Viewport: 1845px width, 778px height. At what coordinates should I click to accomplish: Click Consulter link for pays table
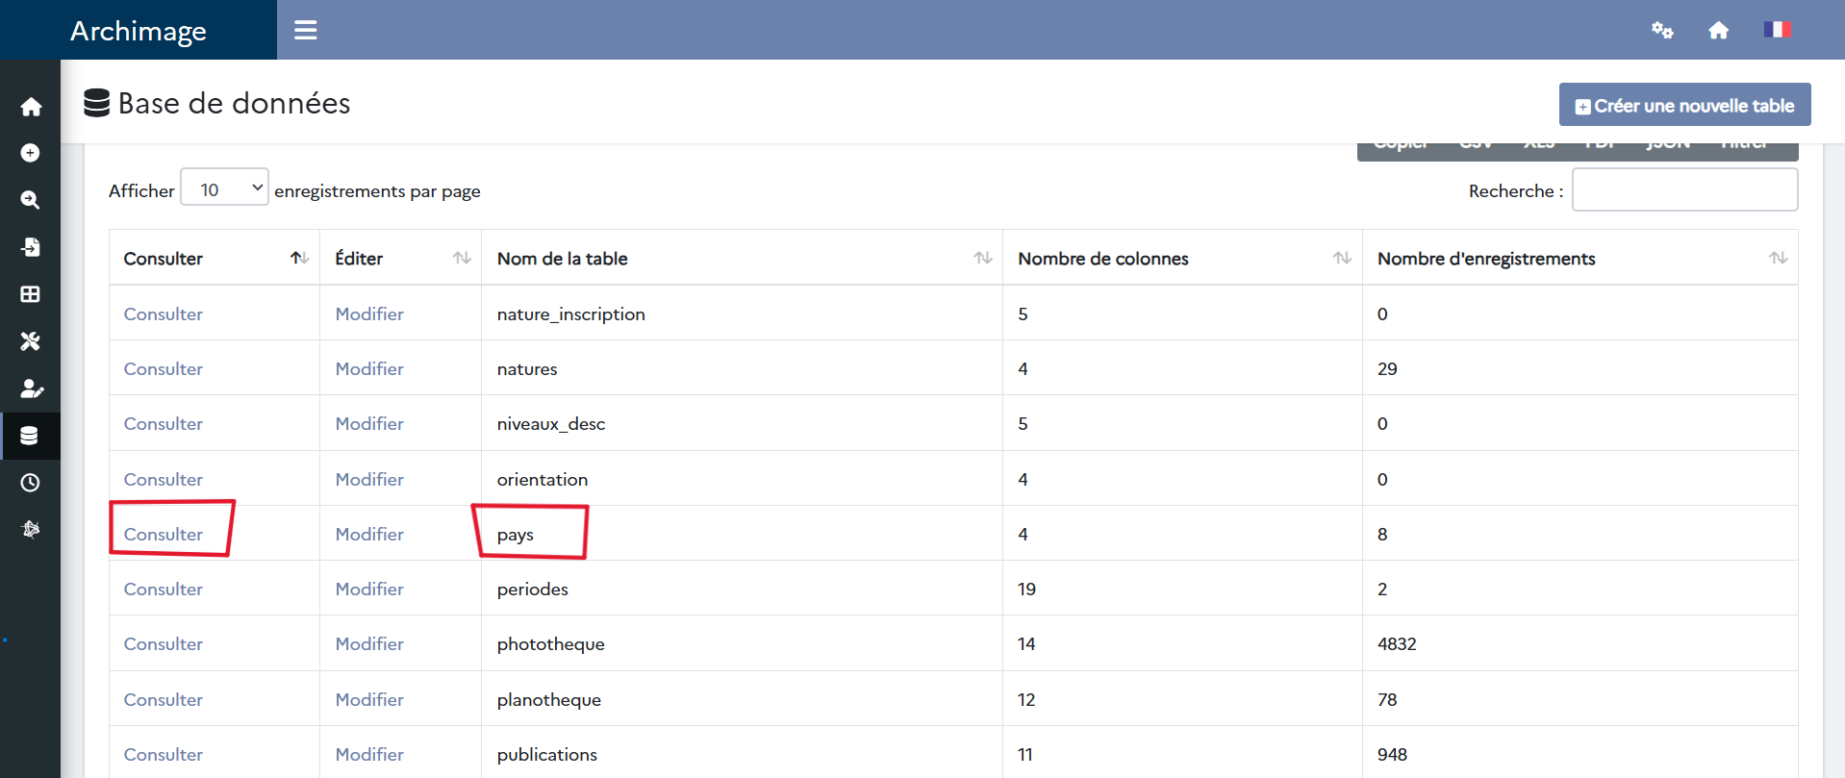[164, 534]
